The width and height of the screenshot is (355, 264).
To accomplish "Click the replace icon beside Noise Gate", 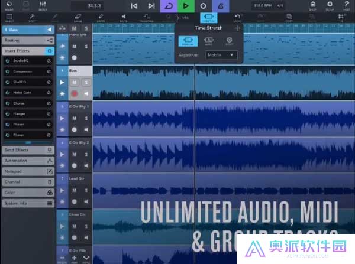I will click(x=49, y=93).
